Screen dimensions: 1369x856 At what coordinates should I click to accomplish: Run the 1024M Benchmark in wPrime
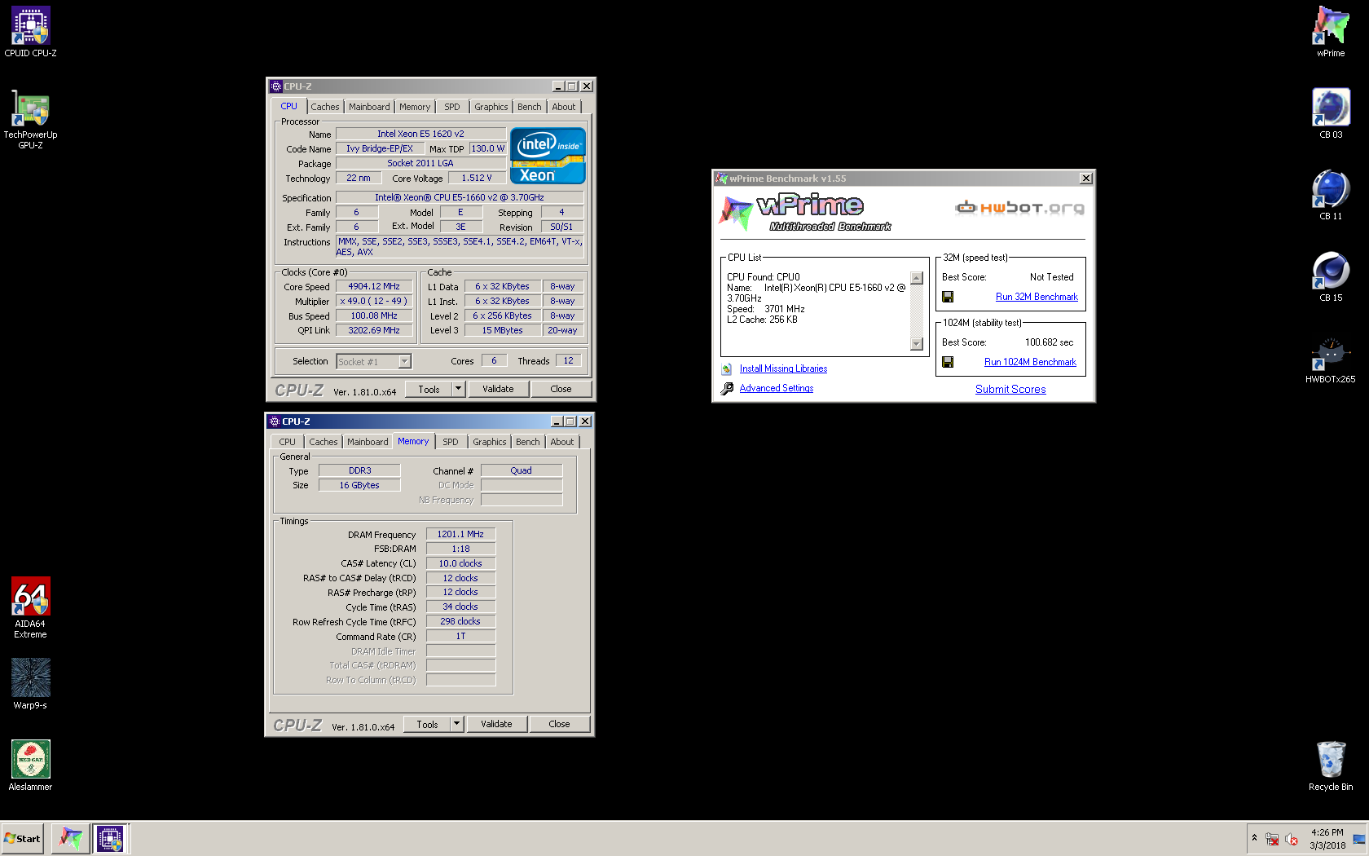tap(1030, 362)
